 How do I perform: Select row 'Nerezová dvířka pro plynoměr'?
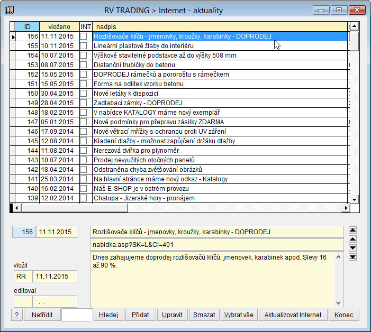220,150
